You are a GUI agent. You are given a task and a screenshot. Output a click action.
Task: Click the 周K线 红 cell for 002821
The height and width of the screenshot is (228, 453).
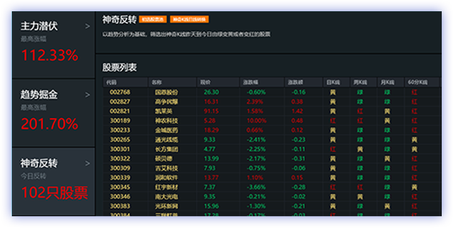click(360, 111)
